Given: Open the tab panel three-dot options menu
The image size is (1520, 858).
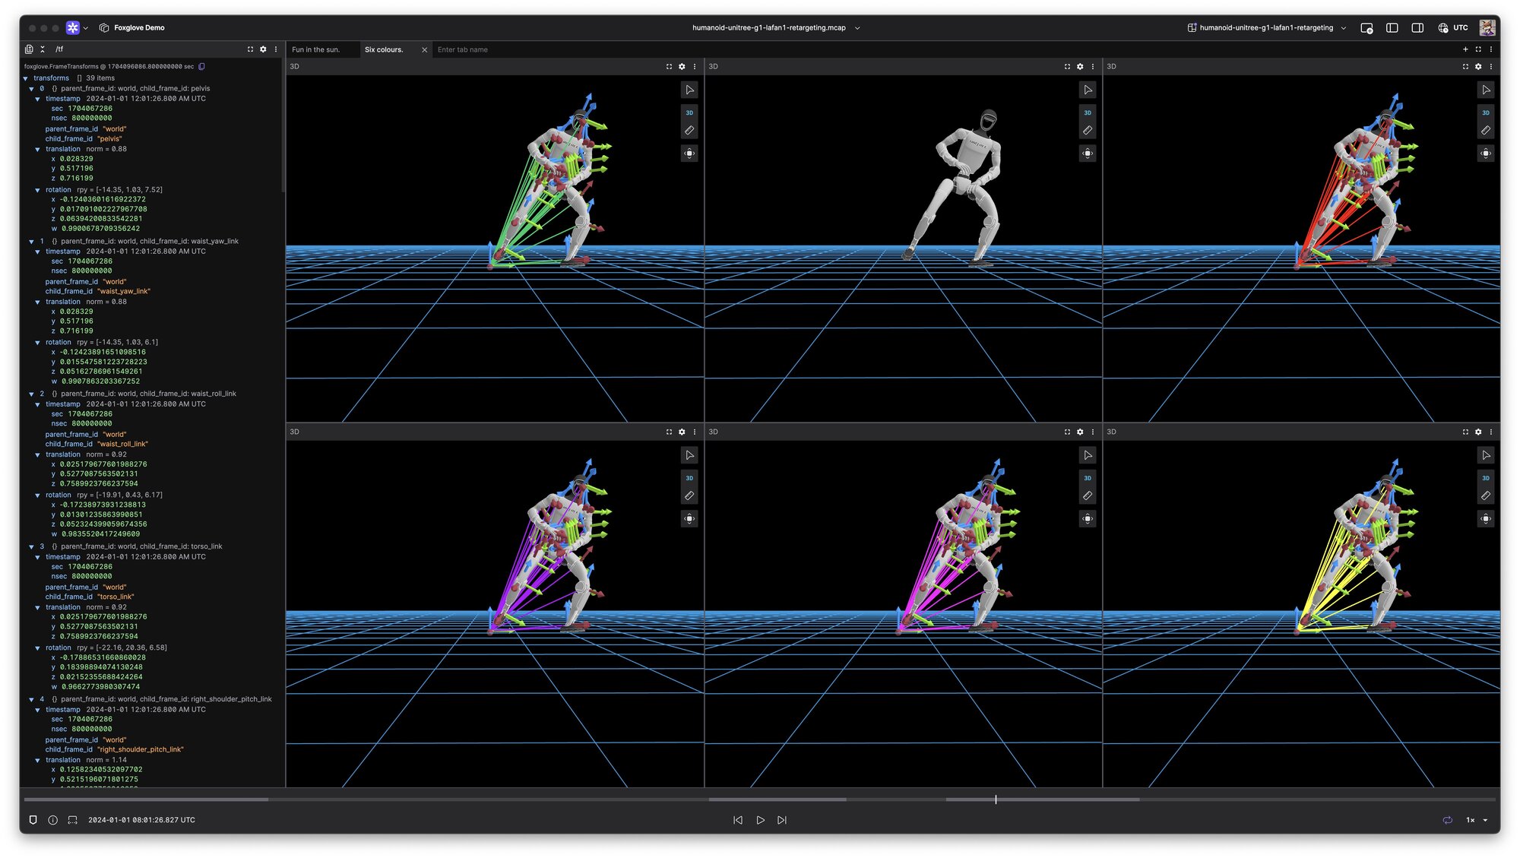Looking at the screenshot, I should coord(1491,49).
